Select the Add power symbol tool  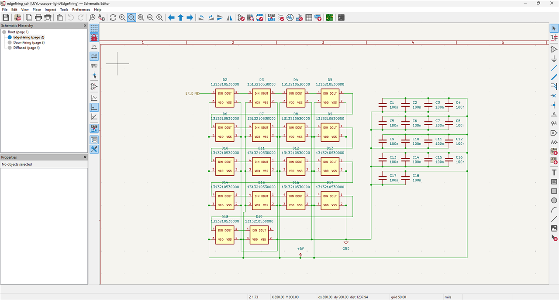(x=554, y=59)
